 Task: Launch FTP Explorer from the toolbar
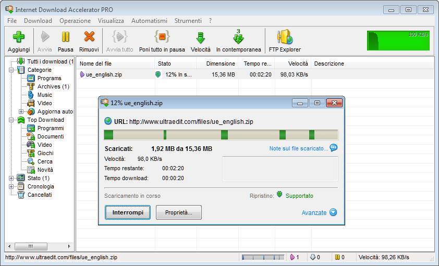(285, 36)
